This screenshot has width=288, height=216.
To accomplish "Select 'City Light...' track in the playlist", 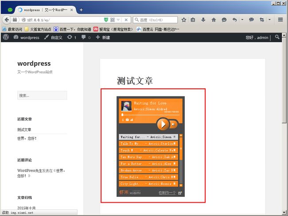I will [x=148, y=184].
